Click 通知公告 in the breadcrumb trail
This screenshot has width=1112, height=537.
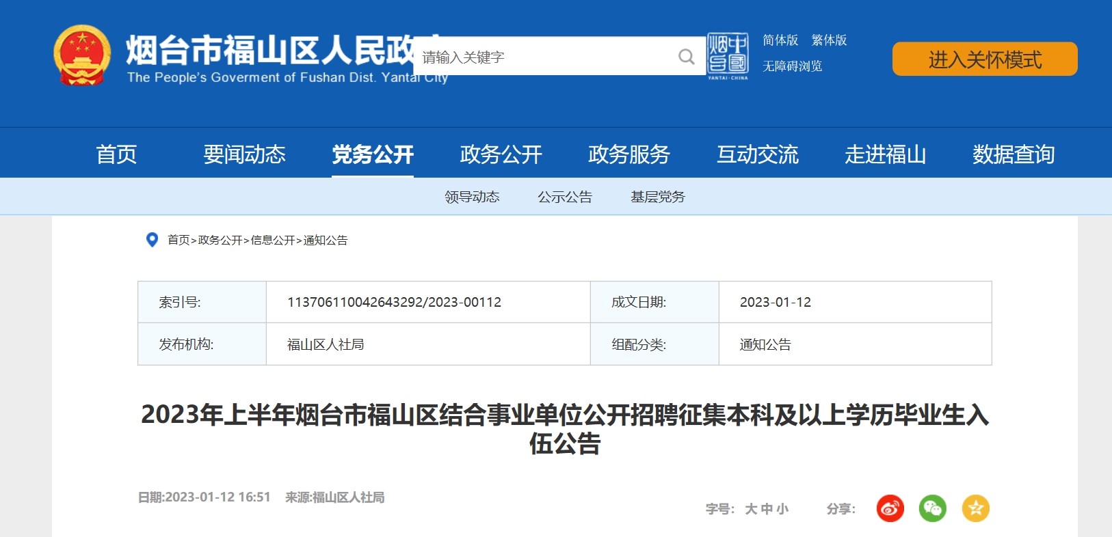click(x=326, y=240)
